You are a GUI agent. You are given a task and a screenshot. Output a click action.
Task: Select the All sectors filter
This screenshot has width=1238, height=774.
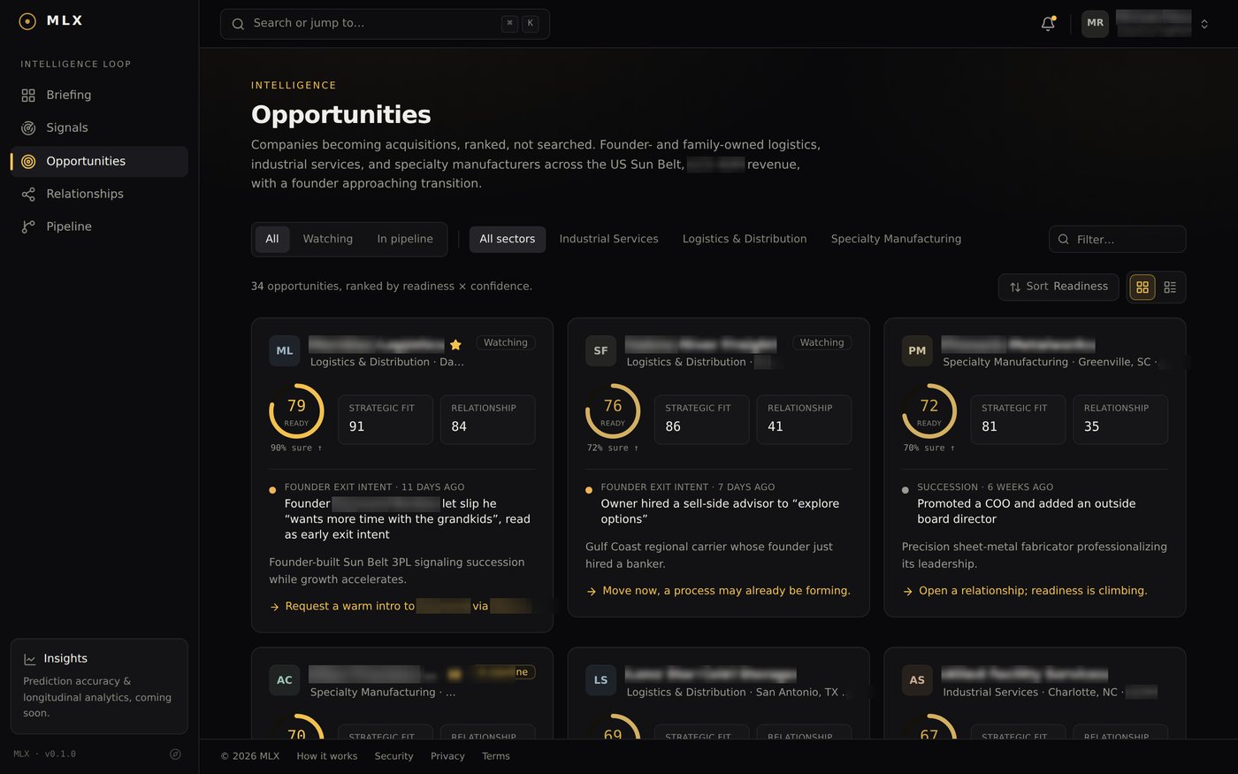tap(508, 240)
